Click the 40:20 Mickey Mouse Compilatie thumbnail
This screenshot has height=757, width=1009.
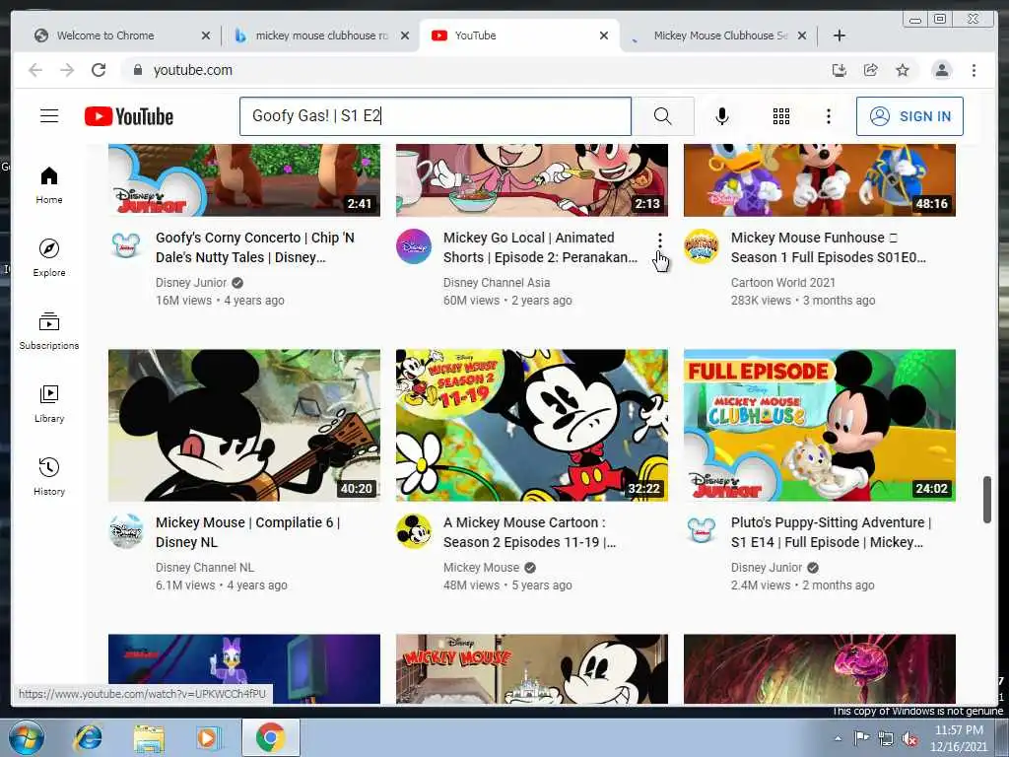(244, 425)
